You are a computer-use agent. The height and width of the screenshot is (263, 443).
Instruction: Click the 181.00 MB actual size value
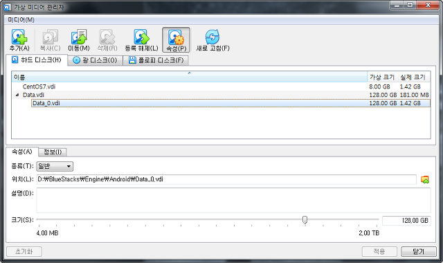pyautogui.click(x=414, y=95)
